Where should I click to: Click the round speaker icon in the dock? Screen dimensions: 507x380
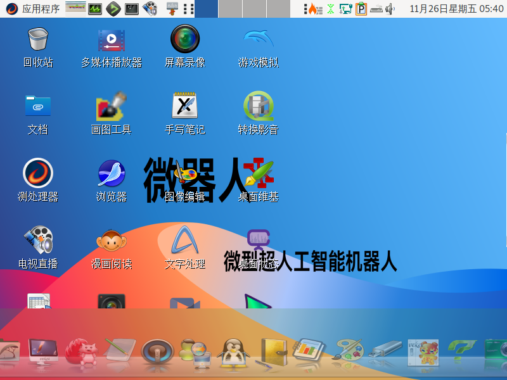point(157,353)
